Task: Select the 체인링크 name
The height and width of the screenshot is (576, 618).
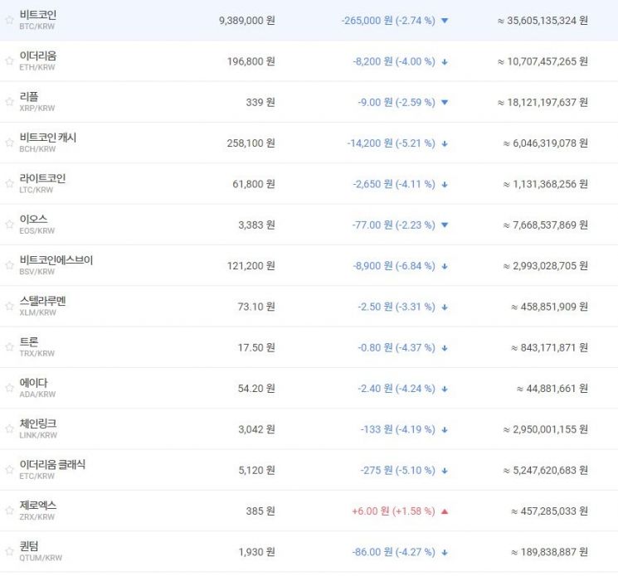Action: click(x=38, y=424)
